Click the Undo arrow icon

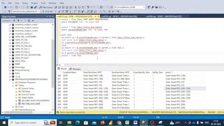[88, 7]
